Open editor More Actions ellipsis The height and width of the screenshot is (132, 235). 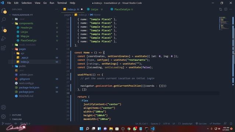pyautogui.click(x=231, y=9)
